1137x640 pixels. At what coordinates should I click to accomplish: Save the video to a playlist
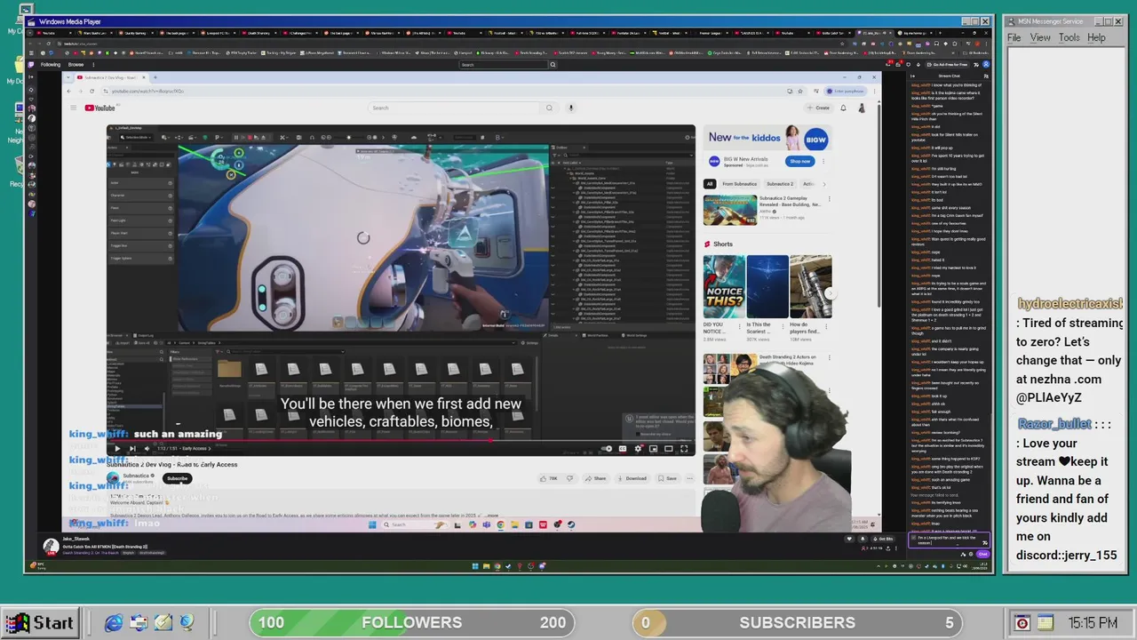[x=668, y=478]
